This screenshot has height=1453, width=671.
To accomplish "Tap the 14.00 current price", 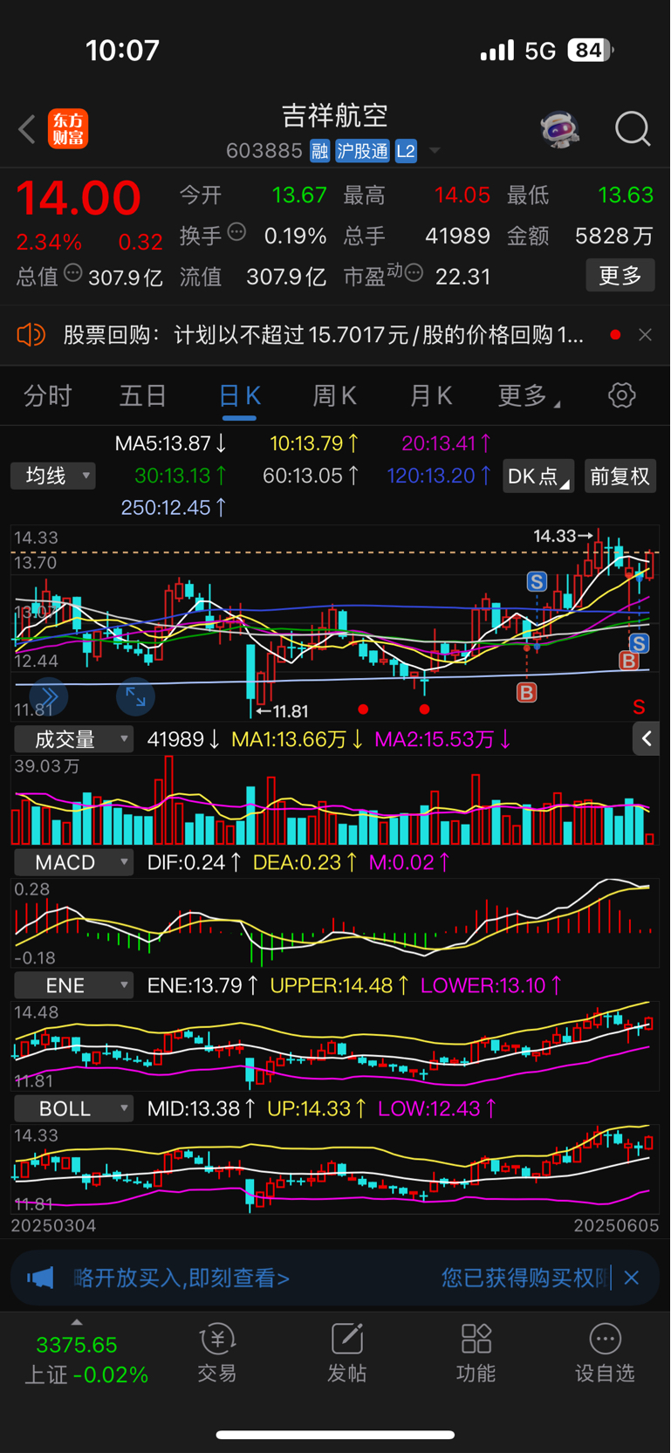I will click(79, 198).
